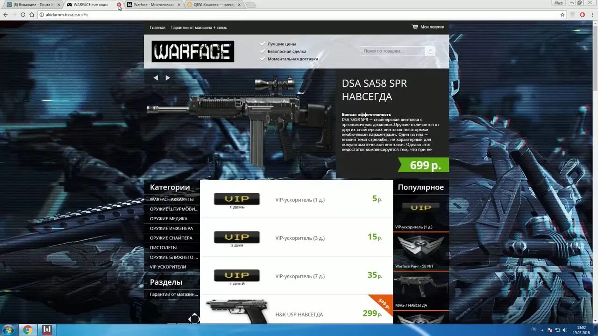Open popular Warface Ранг - 58 №1 item
This screenshot has width=598, height=336.
(x=421, y=252)
